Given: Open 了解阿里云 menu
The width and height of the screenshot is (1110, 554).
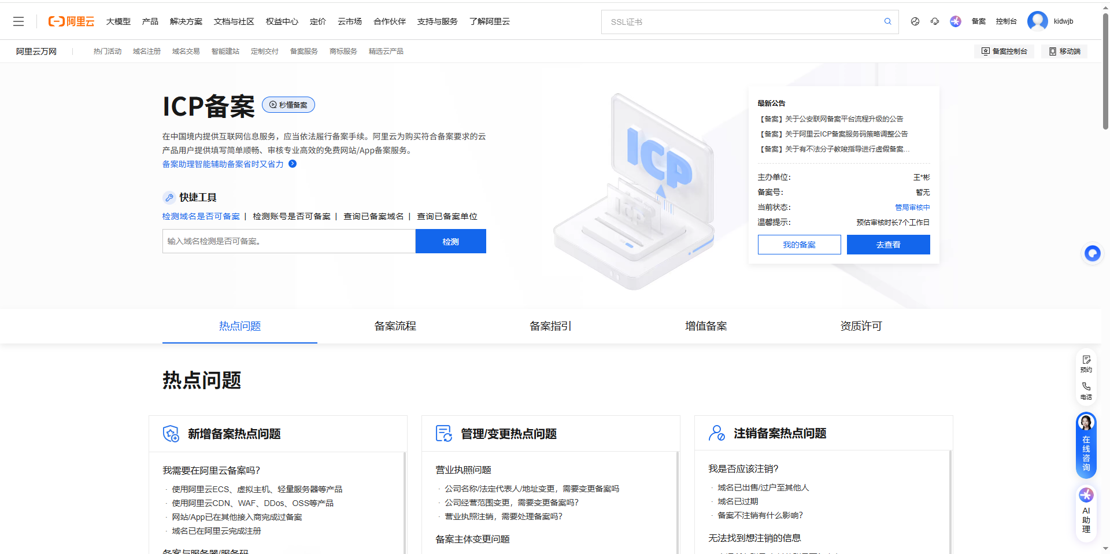Looking at the screenshot, I should tap(490, 21).
